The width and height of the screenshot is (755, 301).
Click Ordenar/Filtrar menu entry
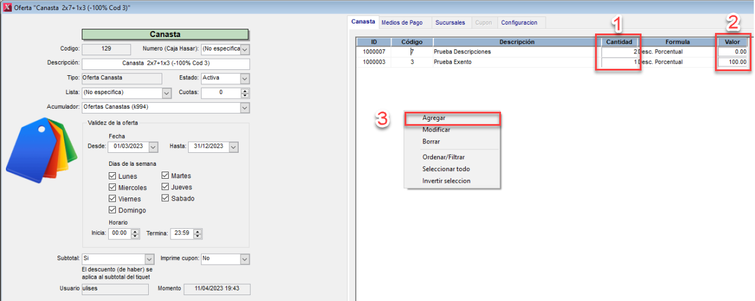443,157
